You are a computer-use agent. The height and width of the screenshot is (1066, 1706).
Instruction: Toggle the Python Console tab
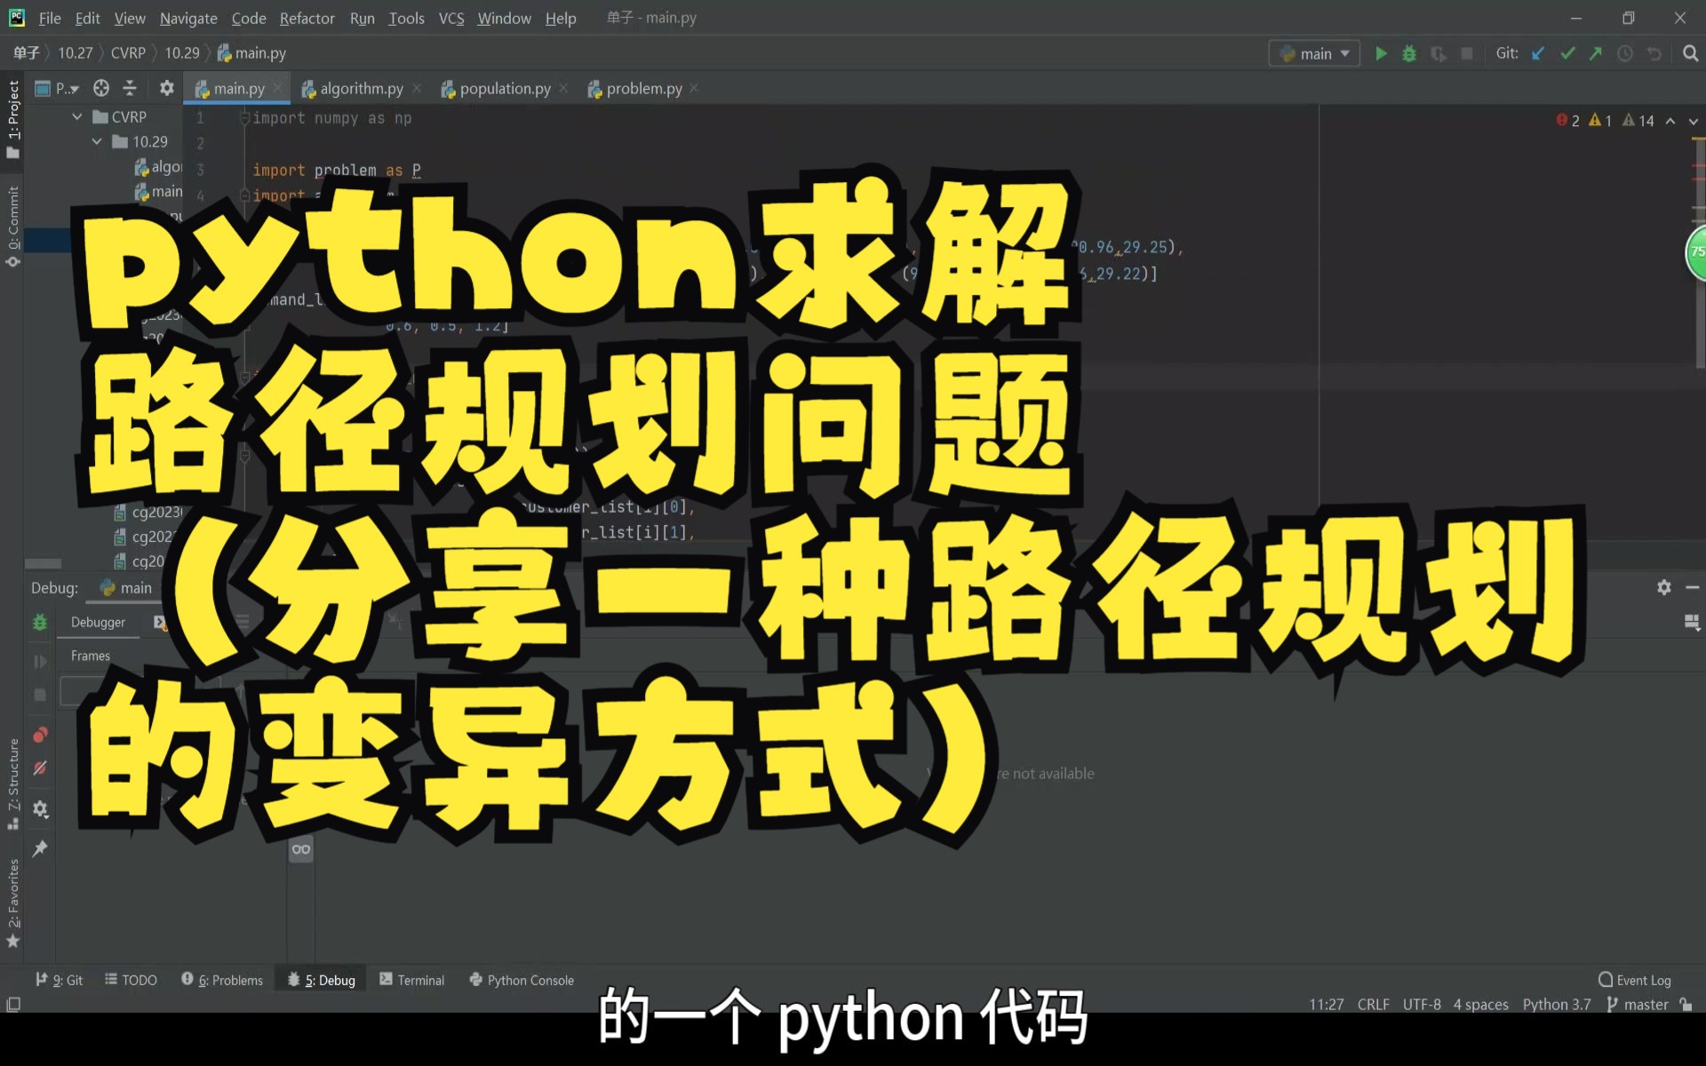[x=530, y=979]
